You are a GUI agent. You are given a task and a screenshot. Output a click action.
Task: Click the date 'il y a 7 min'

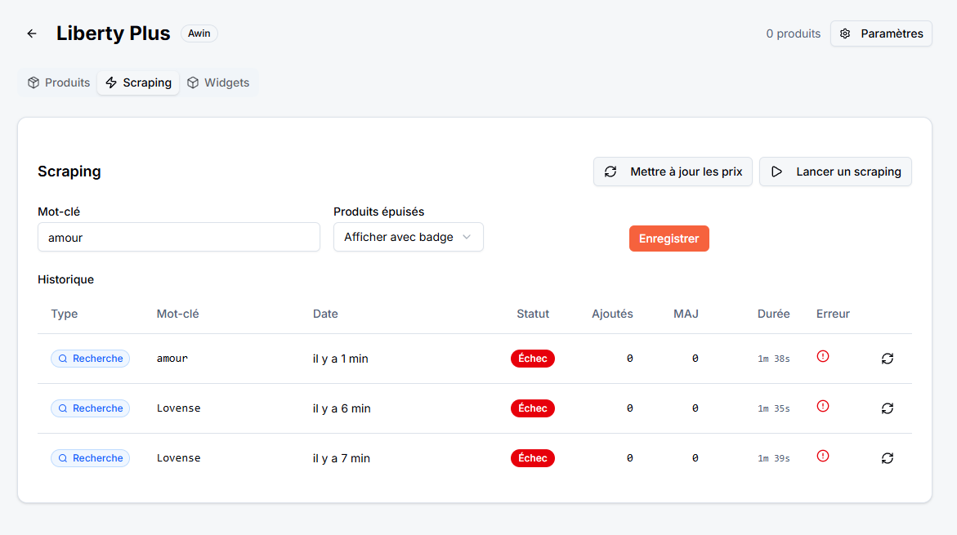341,458
